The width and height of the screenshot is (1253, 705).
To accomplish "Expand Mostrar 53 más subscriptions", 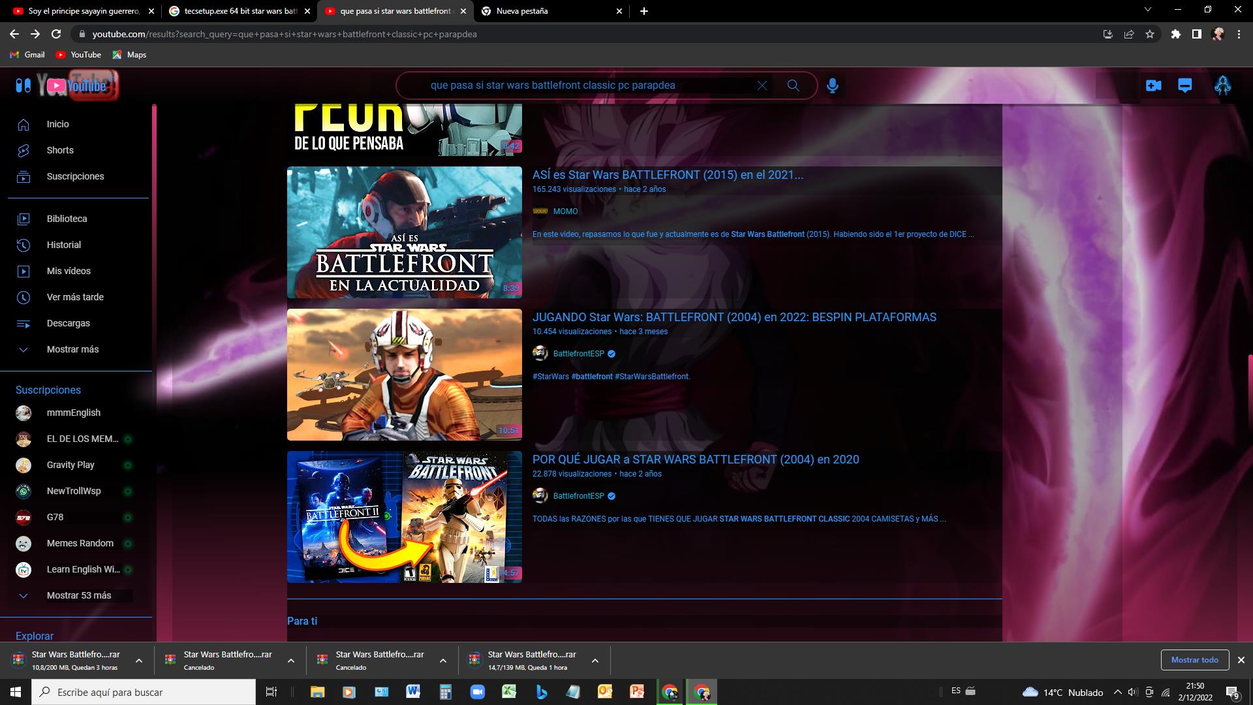I will [x=78, y=595].
